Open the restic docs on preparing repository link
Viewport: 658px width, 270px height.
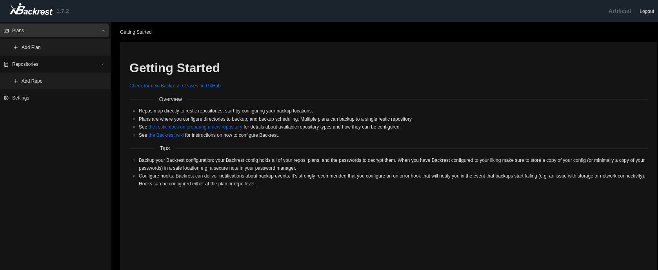pyautogui.click(x=195, y=127)
